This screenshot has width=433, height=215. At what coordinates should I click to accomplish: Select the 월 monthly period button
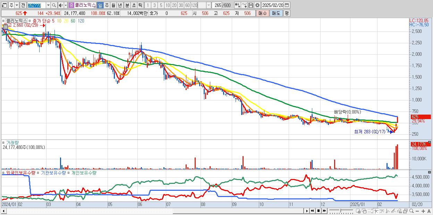(113, 5)
